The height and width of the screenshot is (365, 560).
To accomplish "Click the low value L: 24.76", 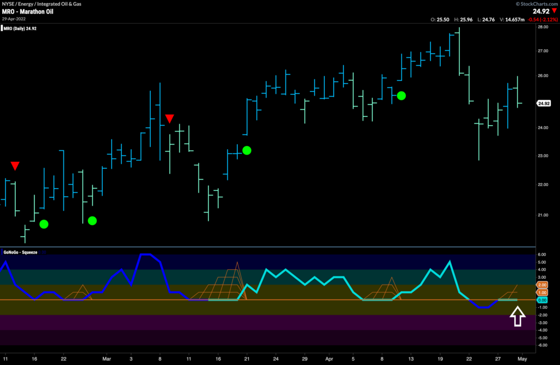I will [486, 20].
